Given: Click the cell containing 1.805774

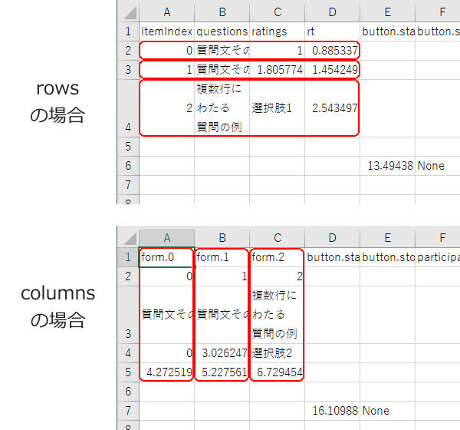Looking at the screenshot, I should [x=278, y=70].
